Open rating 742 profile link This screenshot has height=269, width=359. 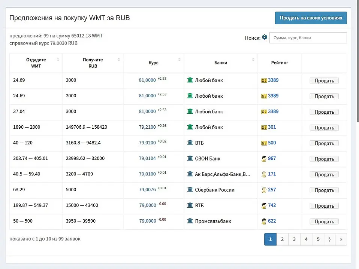point(272,205)
